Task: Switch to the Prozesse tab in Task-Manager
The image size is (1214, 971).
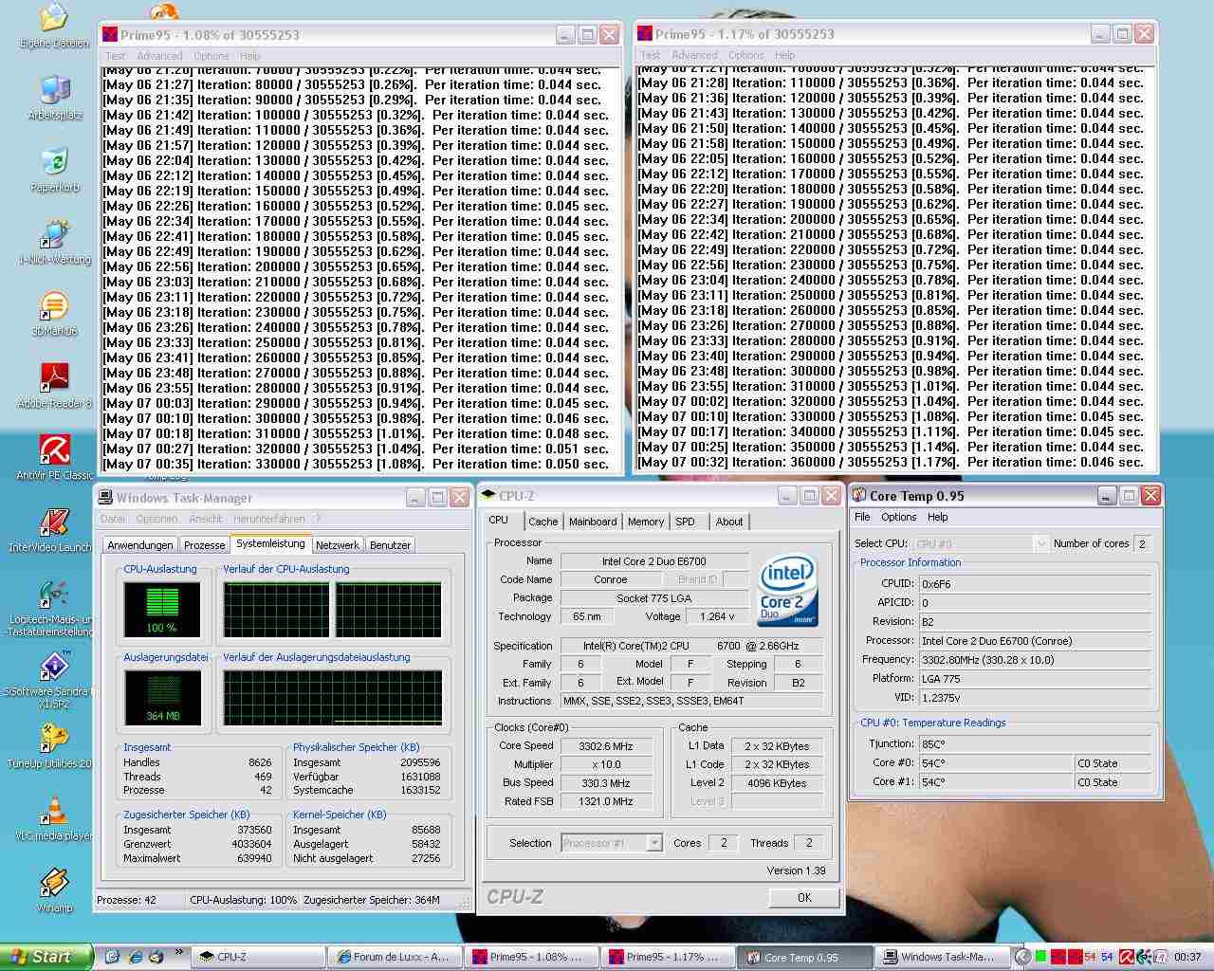Action: 205,545
